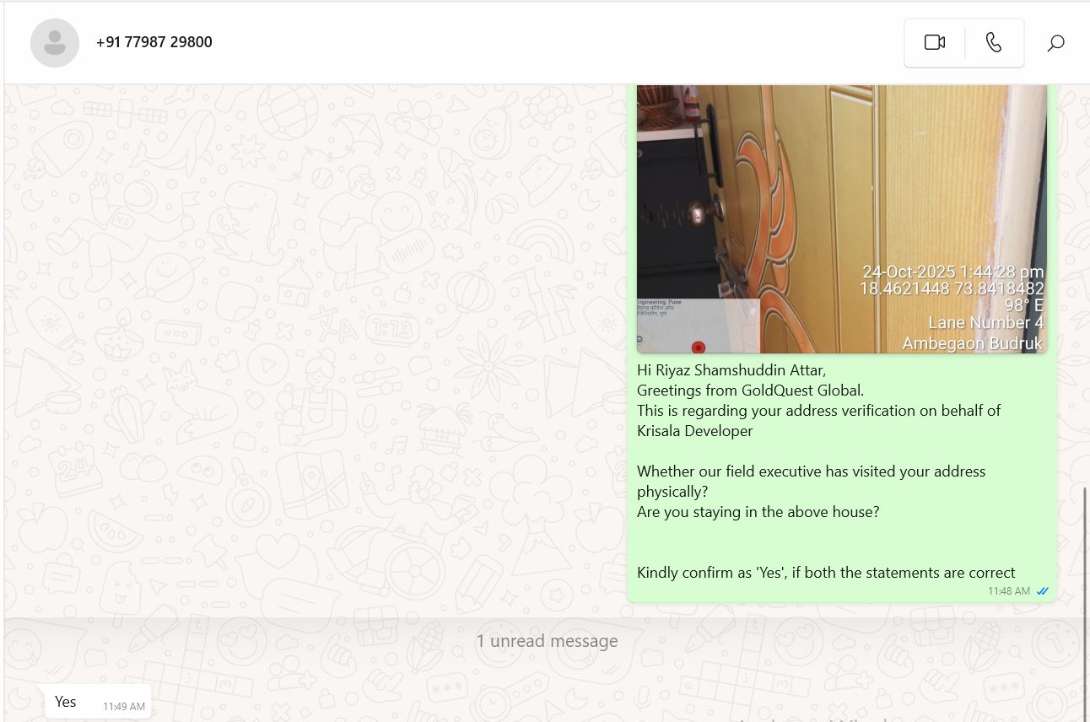1090x722 pixels.
Task: Start a voice call using phone icon
Action: (x=994, y=42)
